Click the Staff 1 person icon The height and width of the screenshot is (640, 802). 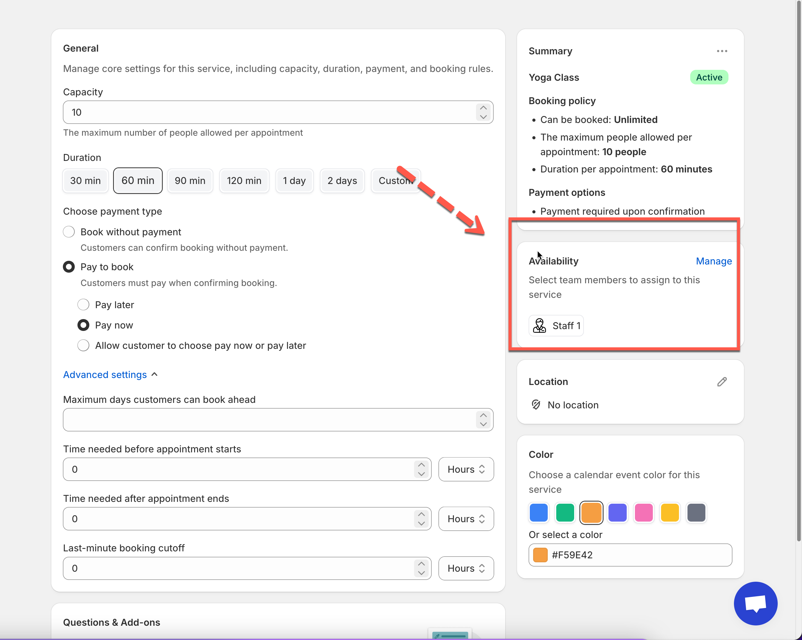coord(540,325)
